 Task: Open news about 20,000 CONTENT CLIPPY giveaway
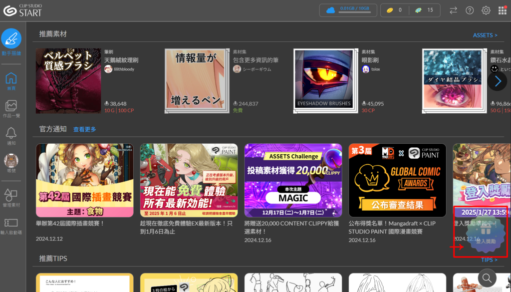(292, 228)
